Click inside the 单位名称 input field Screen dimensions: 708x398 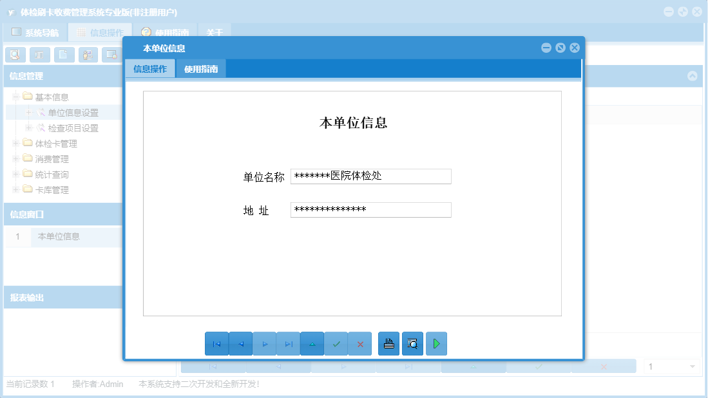coord(370,176)
